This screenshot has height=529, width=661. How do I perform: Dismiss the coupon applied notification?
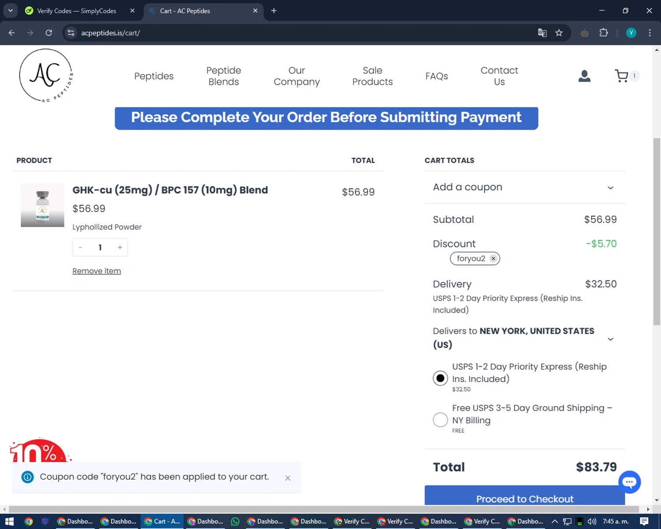[x=288, y=478]
